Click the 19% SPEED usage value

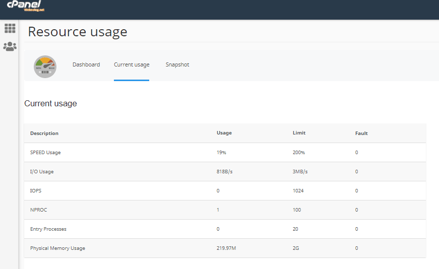tap(221, 153)
